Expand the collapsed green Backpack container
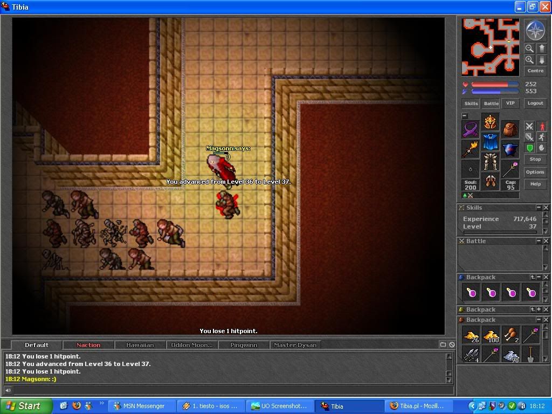This screenshot has height=414, width=552. pyautogui.click(x=539, y=309)
